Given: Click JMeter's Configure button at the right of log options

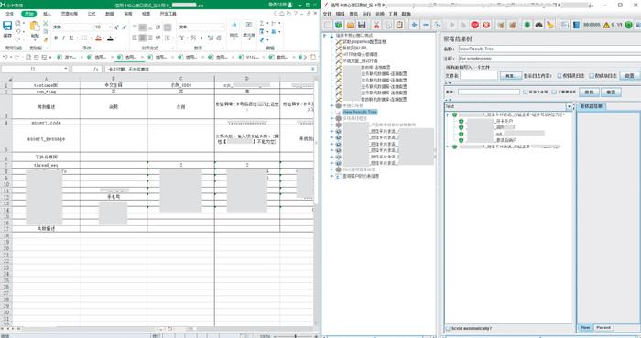Looking at the screenshot, I should (x=630, y=76).
